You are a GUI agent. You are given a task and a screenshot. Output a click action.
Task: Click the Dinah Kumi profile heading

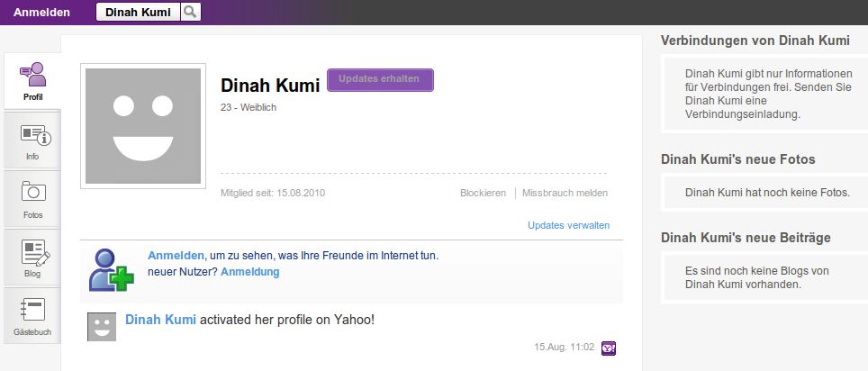270,86
